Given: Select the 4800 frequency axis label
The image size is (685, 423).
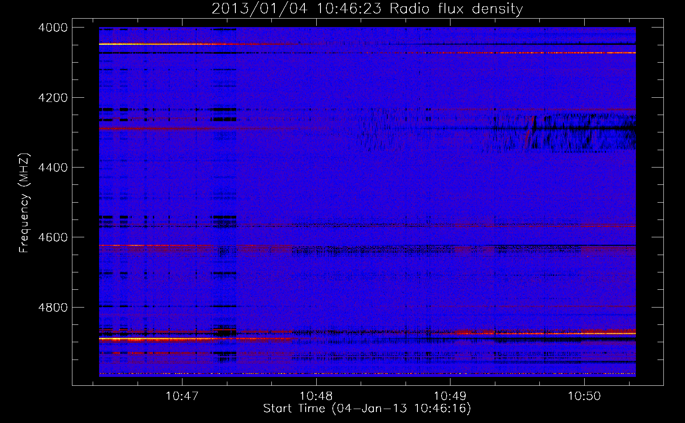Looking at the screenshot, I should click(53, 307).
